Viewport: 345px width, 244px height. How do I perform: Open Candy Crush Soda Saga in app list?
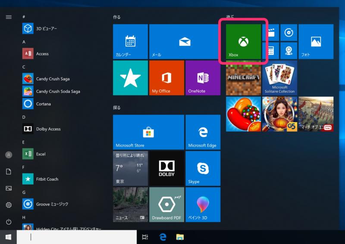tap(64, 91)
